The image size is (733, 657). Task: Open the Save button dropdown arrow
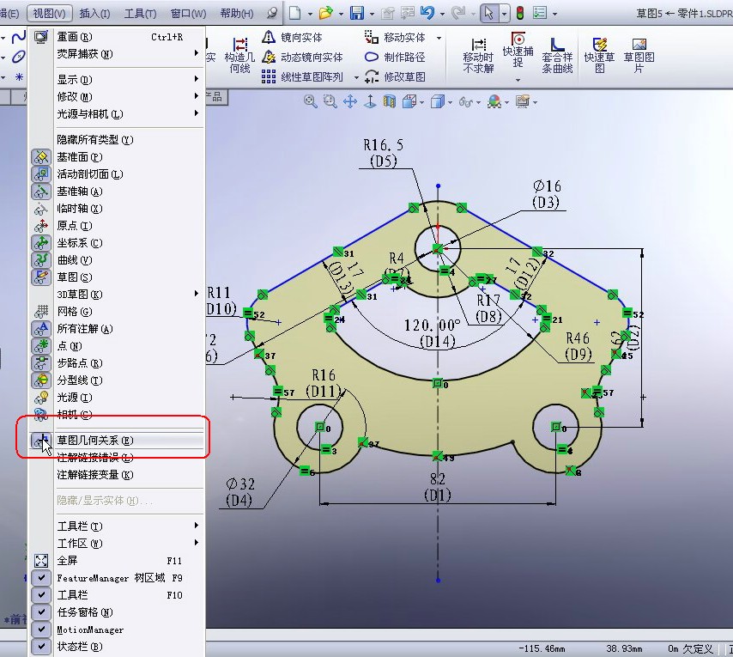pyautogui.click(x=373, y=14)
